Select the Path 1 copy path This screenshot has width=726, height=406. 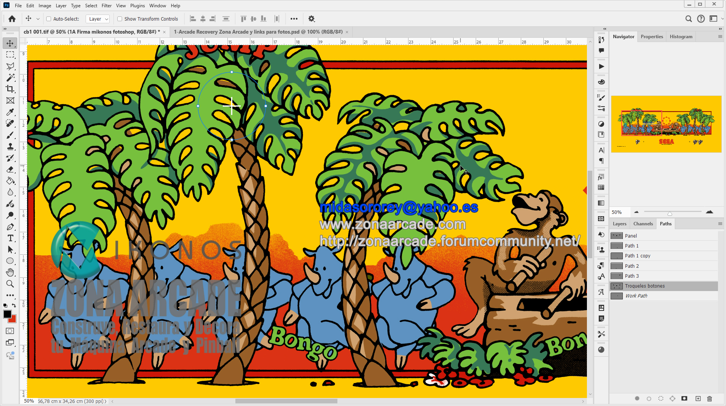coord(664,256)
